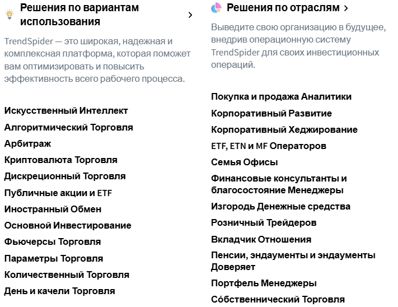Click the lightbulb icon beside use-case solutions
The image size is (398, 307).
point(9,15)
